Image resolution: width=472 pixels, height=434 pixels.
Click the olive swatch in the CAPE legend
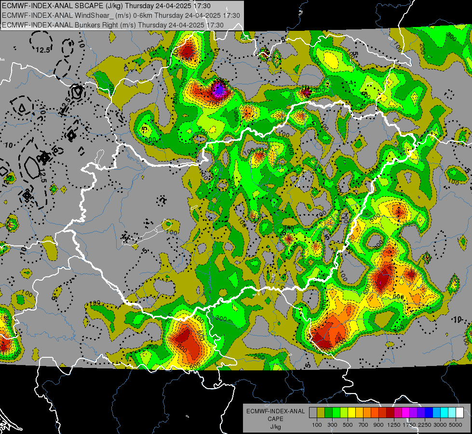(x=321, y=413)
